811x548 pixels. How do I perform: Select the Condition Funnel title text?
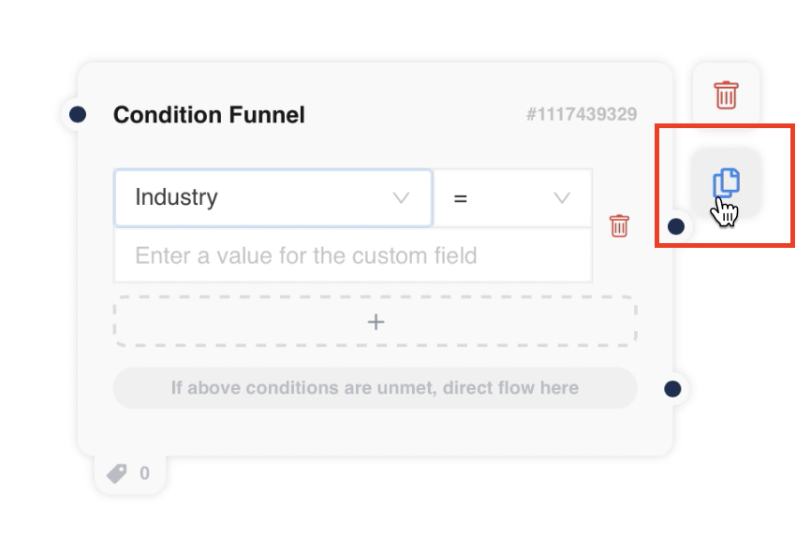tap(209, 115)
